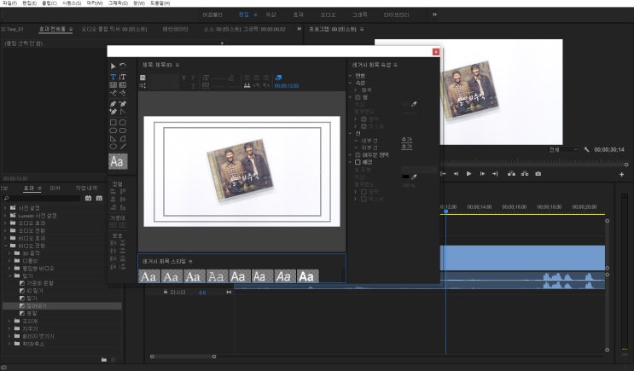Screen dimensions: 634x371
Task: Enable the 배경 (Background) checkbox
Action: 358,162
